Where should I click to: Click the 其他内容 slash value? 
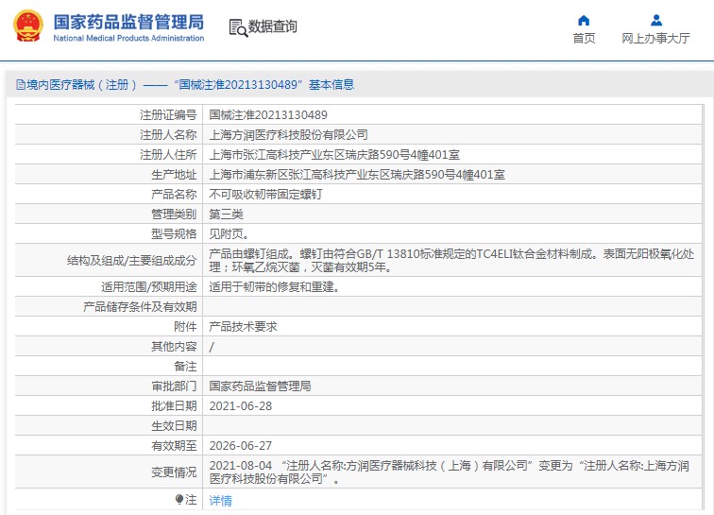pyautogui.click(x=212, y=347)
